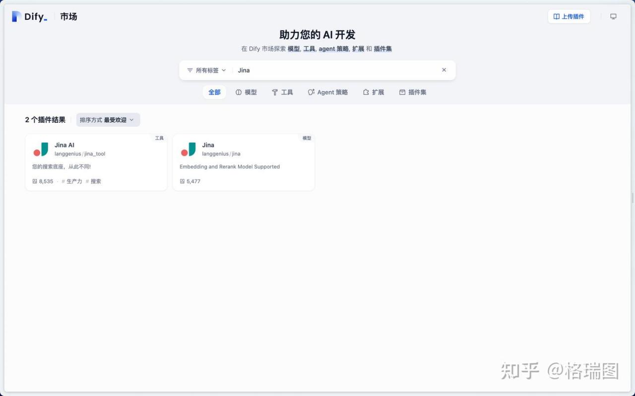Click the 模型 badge on Jina card
Screen dimensions: 635x396
307,138
